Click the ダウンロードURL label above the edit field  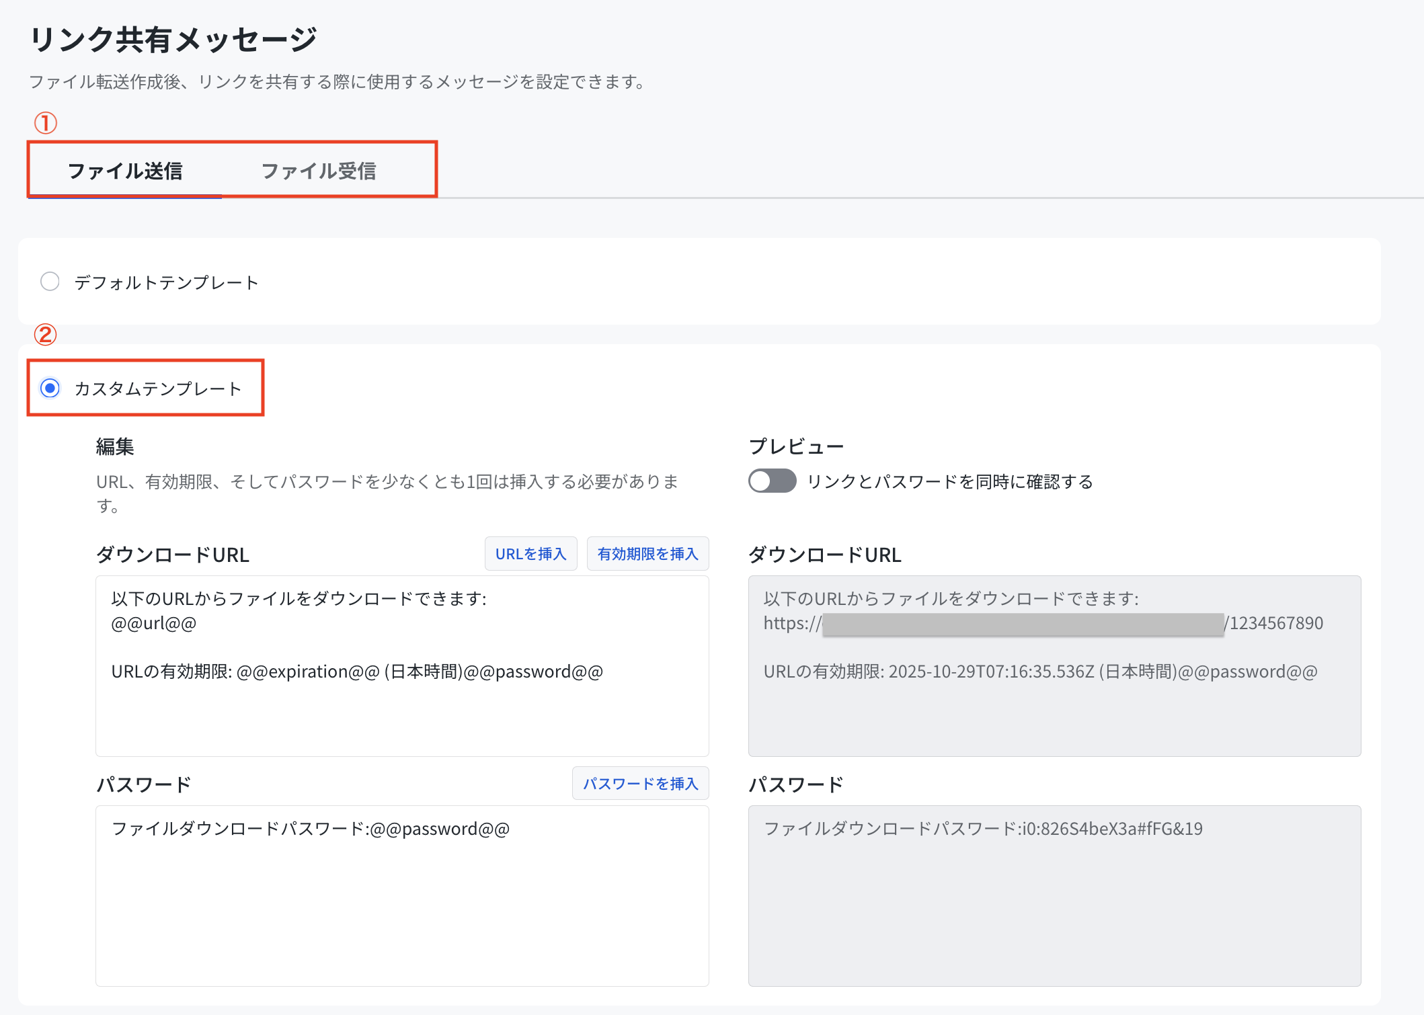click(x=173, y=555)
